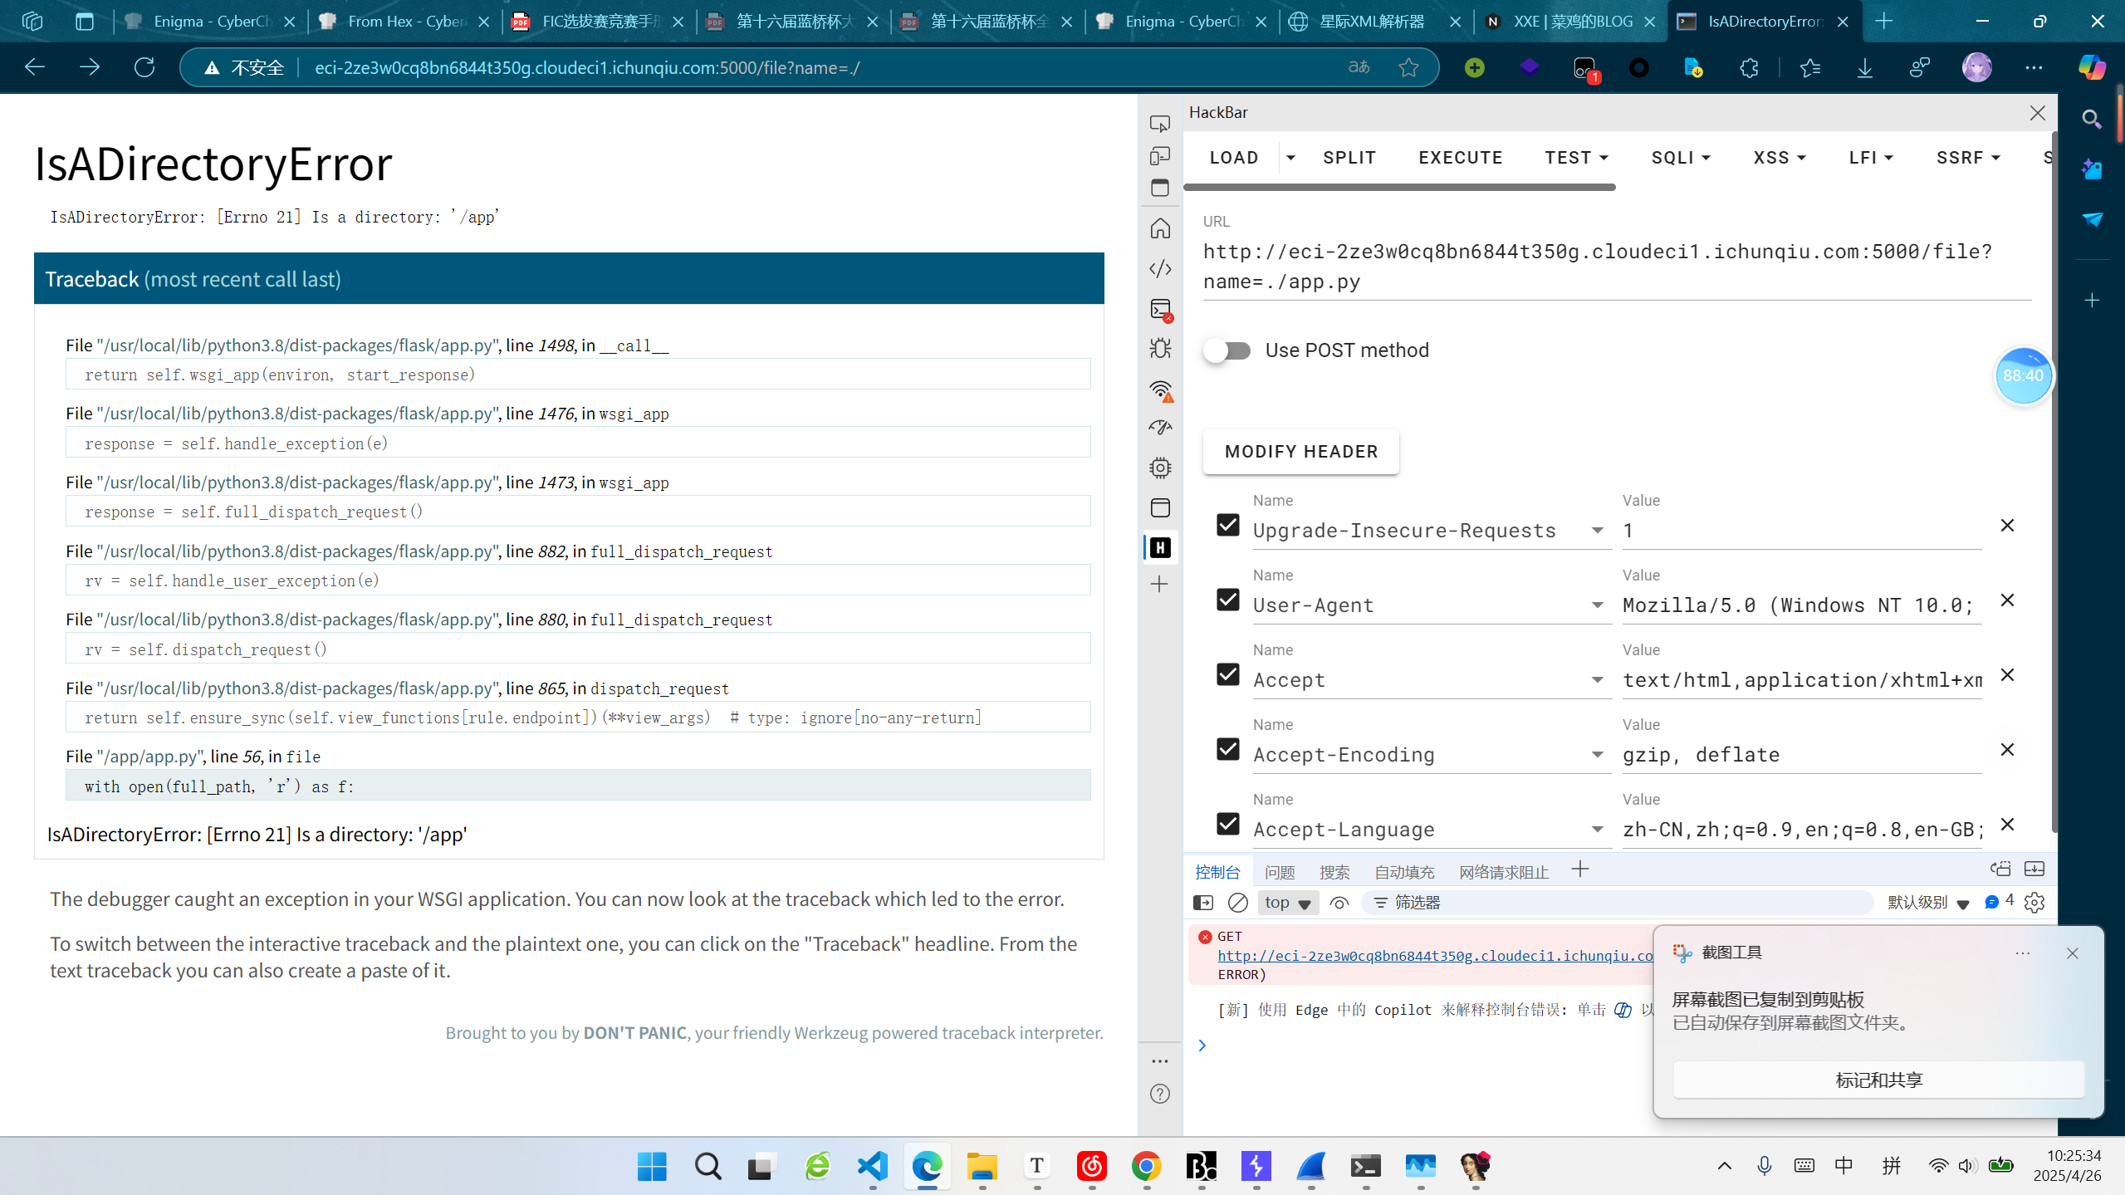Open the Accept header name dropdown
2125x1195 pixels.
[x=1597, y=680]
